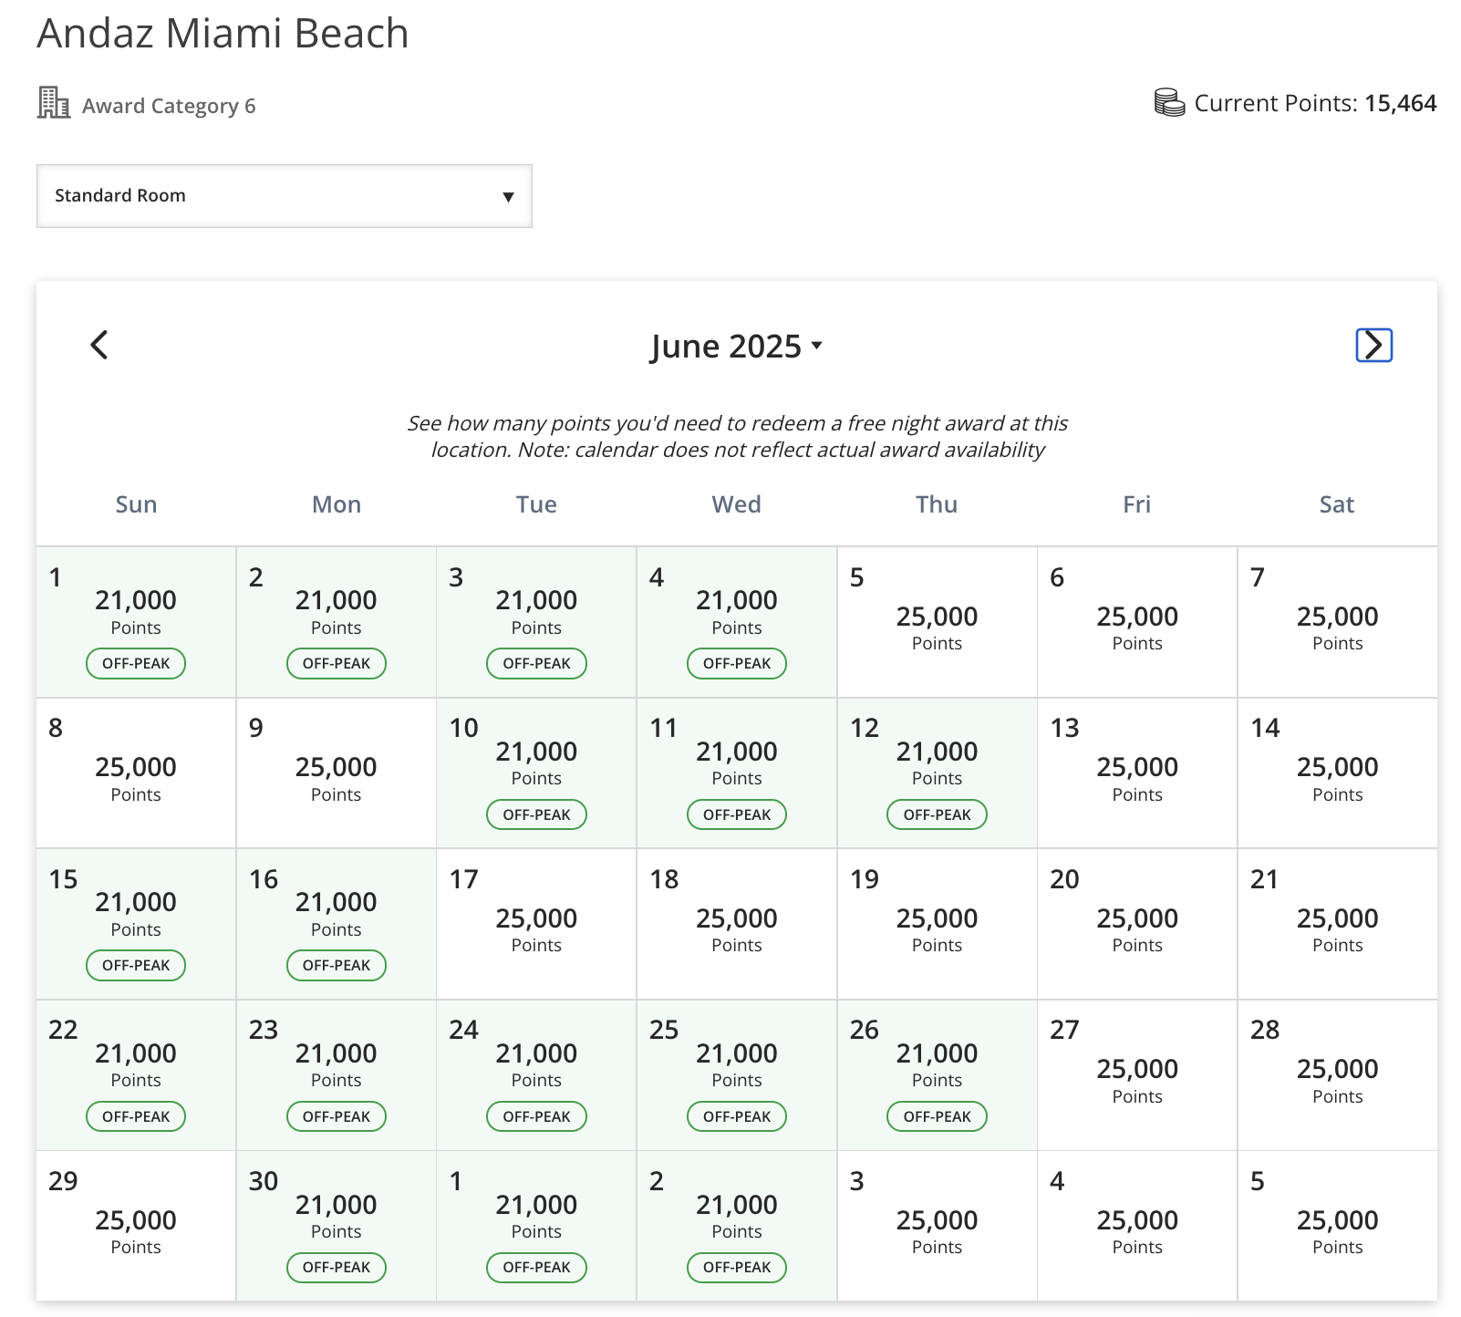This screenshot has width=1461, height=1317.
Task: Select Sunday June 29
Action: [136, 1226]
